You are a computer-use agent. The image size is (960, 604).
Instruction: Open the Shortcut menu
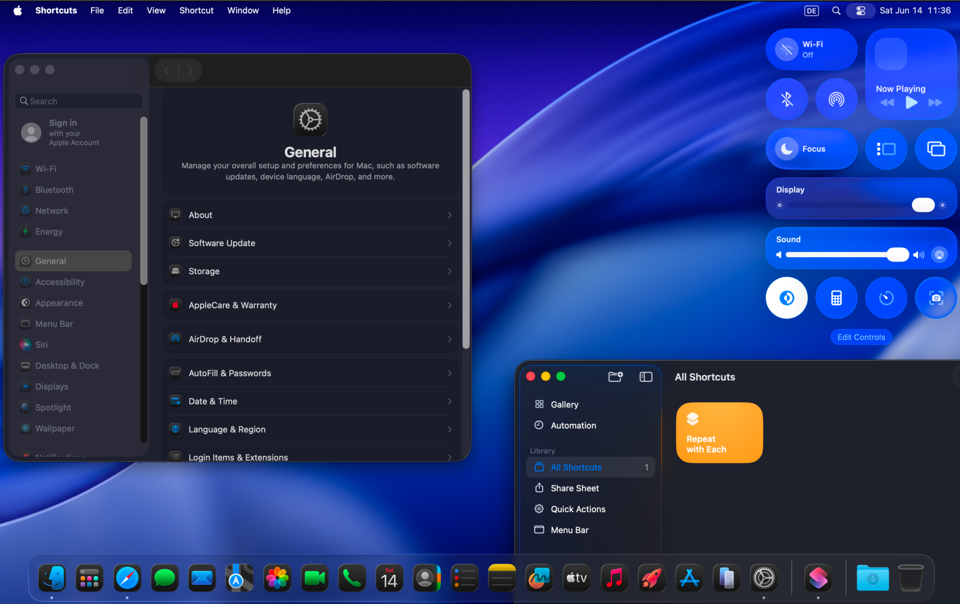196,11
